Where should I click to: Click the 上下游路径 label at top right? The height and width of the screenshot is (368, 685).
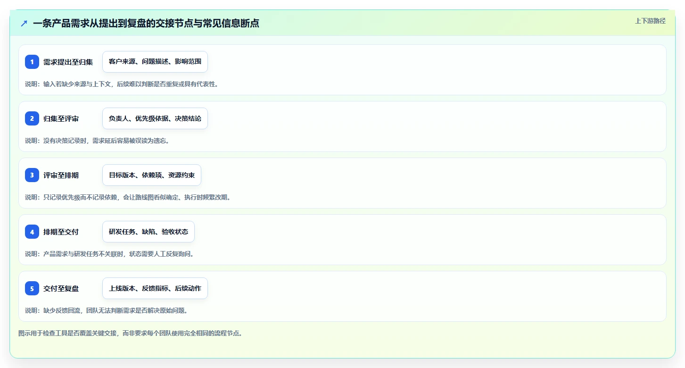tap(650, 21)
